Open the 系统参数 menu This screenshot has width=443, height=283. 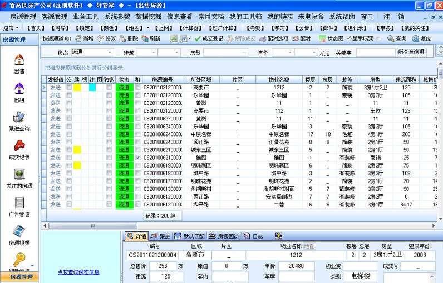pos(117,17)
